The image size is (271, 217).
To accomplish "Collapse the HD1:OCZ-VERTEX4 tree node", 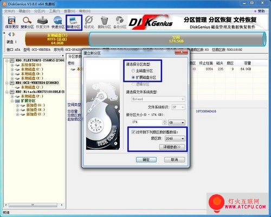I will 7,83.
